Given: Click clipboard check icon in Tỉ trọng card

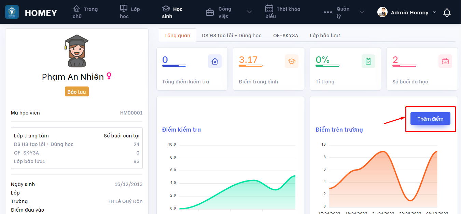Looking at the screenshot, I should pos(368,61).
